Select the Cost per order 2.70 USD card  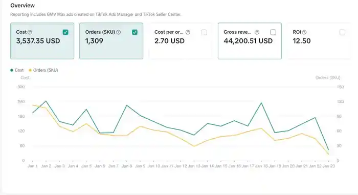tap(181, 41)
